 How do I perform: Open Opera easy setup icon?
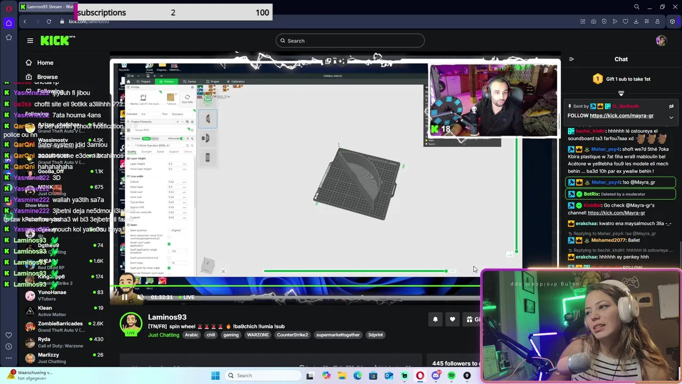point(646,21)
